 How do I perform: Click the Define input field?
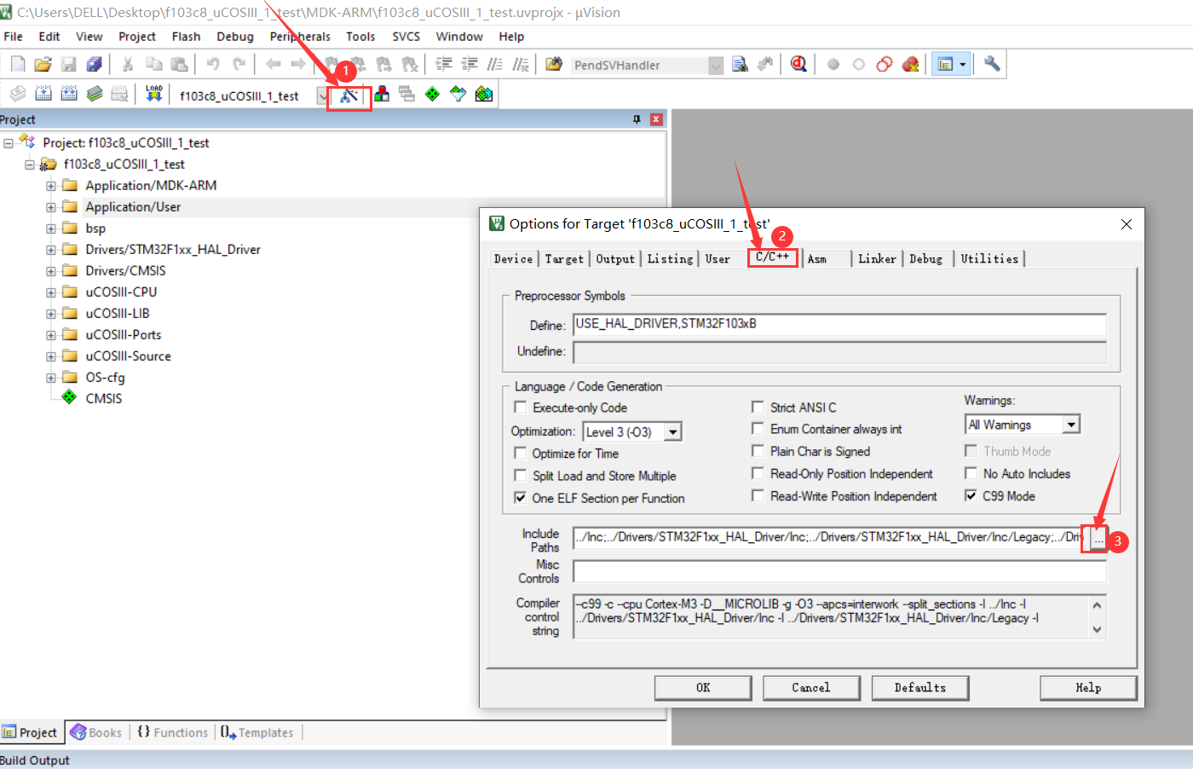click(x=839, y=324)
